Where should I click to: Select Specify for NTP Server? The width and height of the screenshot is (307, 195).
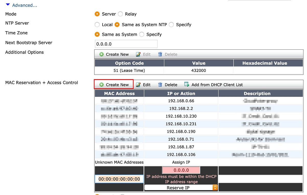(171, 25)
